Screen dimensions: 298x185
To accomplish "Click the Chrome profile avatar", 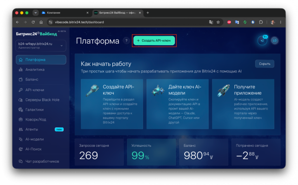I will [273, 22].
